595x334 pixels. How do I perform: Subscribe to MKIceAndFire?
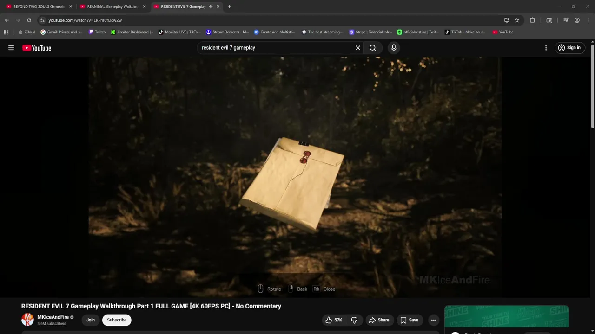pos(117,320)
